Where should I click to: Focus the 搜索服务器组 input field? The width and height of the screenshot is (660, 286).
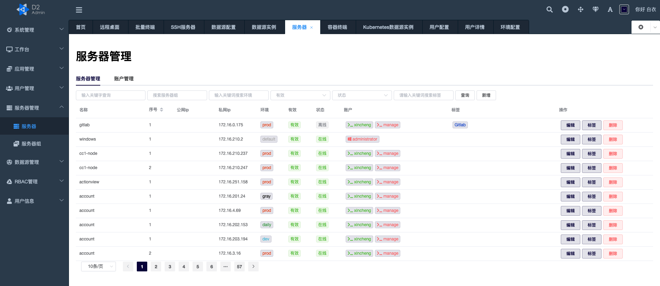tap(177, 95)
